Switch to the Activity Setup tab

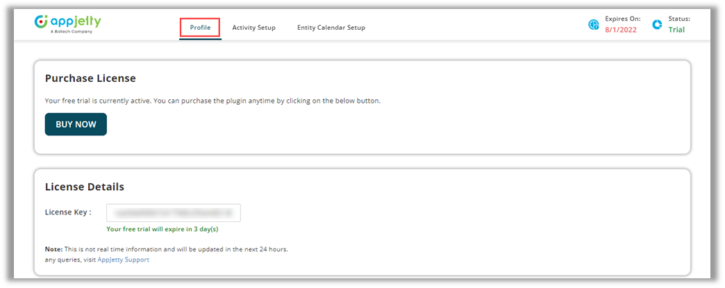coord(253,28)
